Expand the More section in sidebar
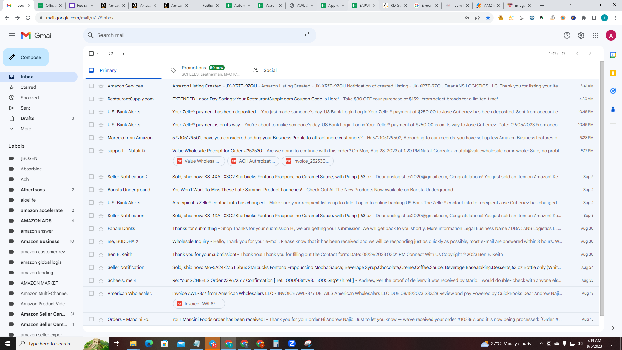 (x=26, y=129)
